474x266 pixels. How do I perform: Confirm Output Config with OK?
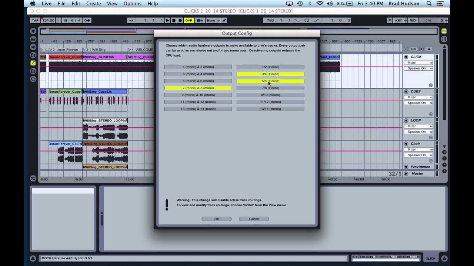(217, 219)
